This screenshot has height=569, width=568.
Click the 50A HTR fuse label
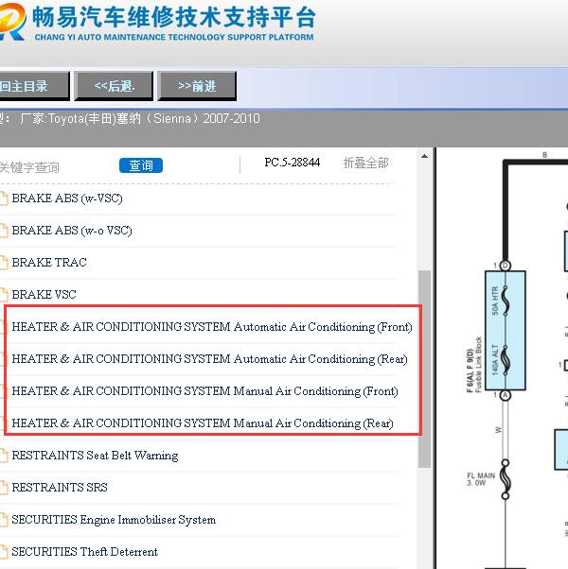tap(495, 301)
